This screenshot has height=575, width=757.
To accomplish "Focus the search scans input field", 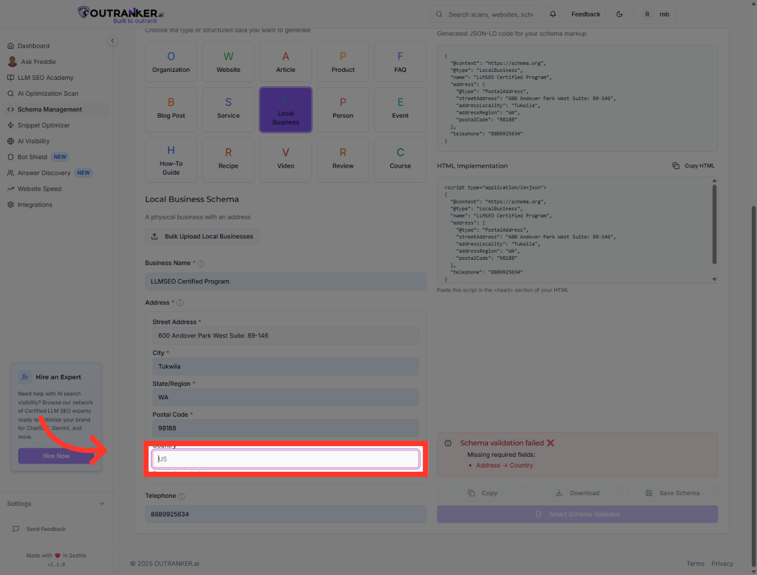I will pos(485,14).
